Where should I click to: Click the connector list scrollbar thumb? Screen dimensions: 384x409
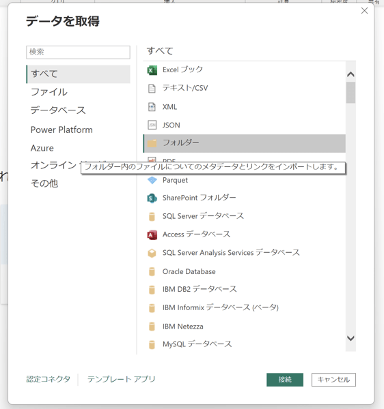pos(351,93)
